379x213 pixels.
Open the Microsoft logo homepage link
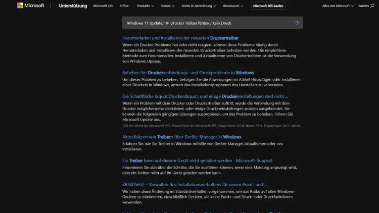[x=31, y=6]
